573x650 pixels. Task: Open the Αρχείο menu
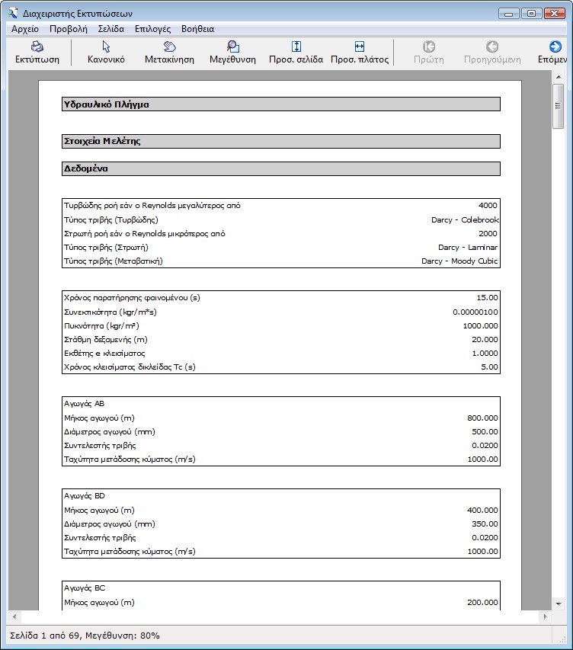[x=25, y=29]
